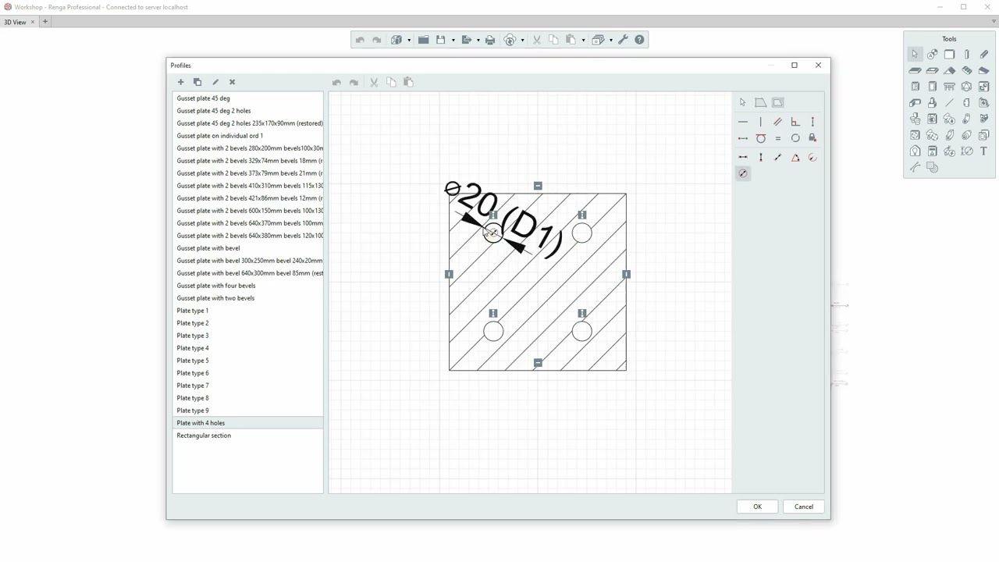This screenshot has width=999, height=562.
Task: Apply the horizontal constraint tool
Action: (x=743, y=122)
